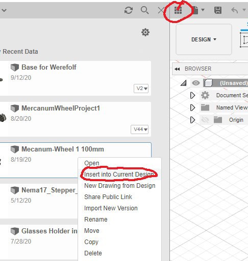Expand the File dropdown arrow
248x261 pixels.
[x=203, y=10]
